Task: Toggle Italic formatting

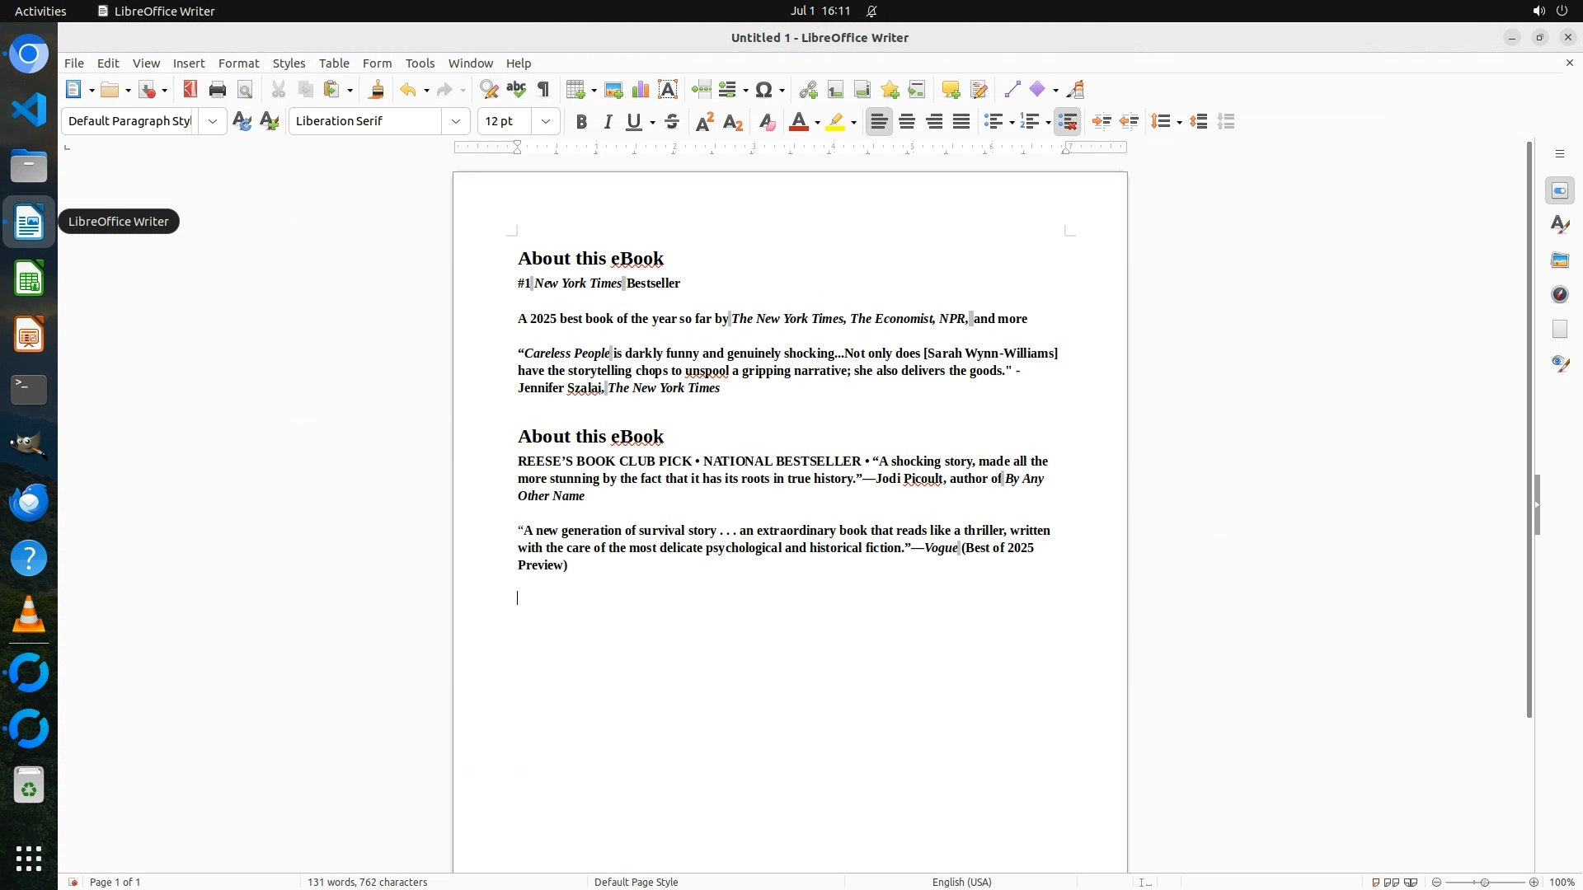Action: (x=608, y=122)
